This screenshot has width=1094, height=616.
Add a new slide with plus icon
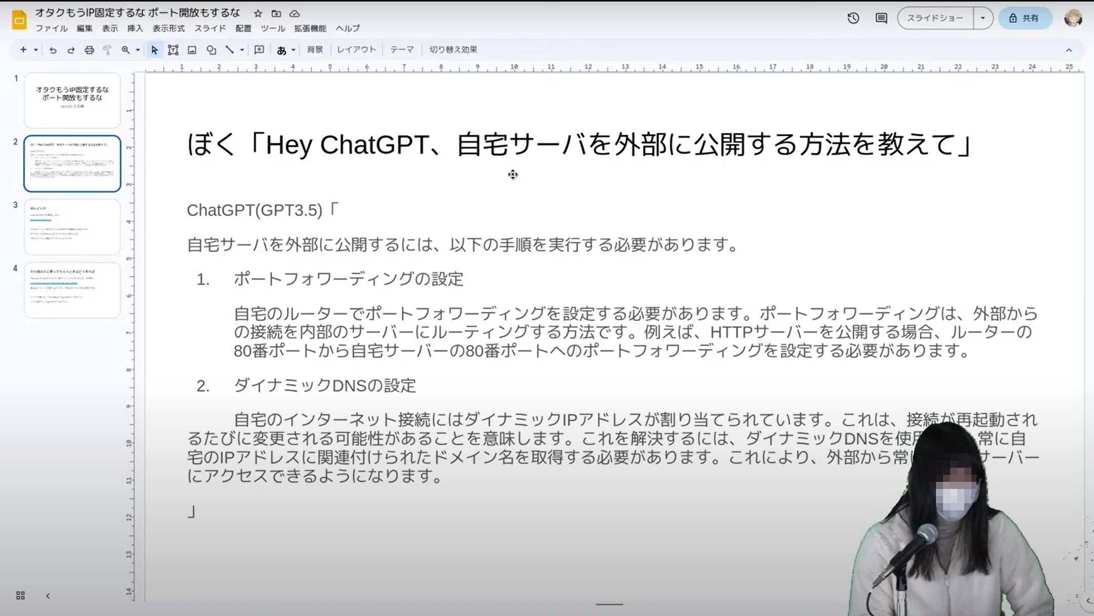(23, 50)
